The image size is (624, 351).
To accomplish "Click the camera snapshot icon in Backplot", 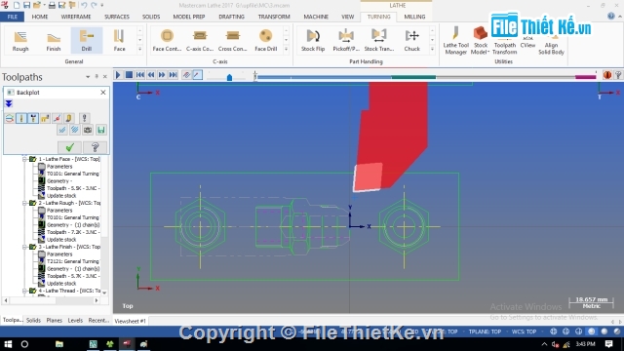I will pyautogui.click(x=88, y=130).
